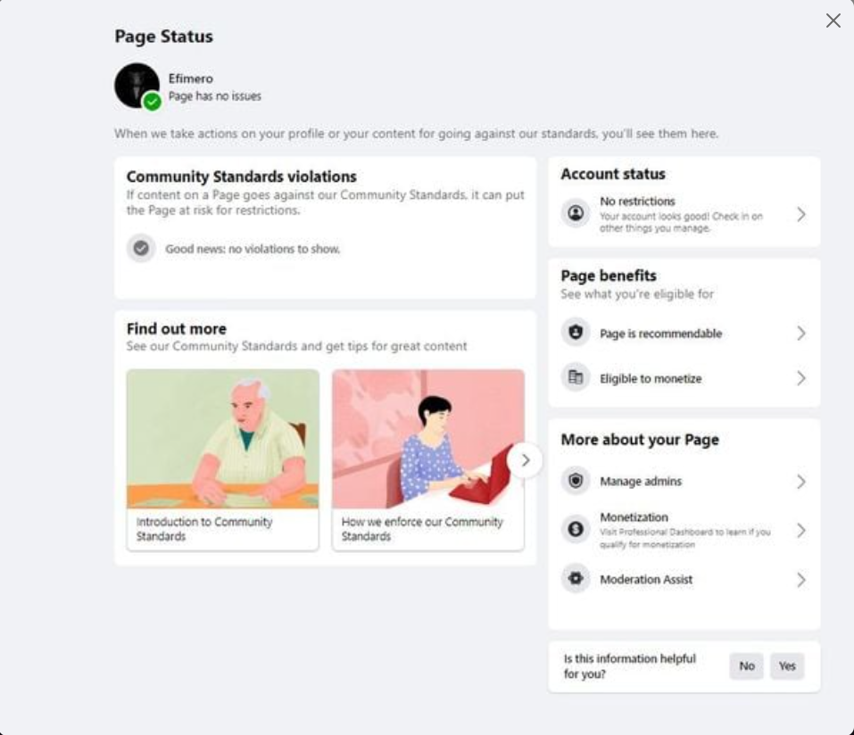Click the Monetization dollar icon
This screenshot has width=854, height=735.
(x=576, y=530)
